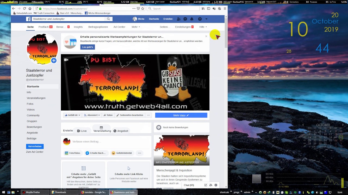Open cover bar three-dot more options
Image resolution: width=348 pixels, height=195 pixels.
(x=148, y=115)
